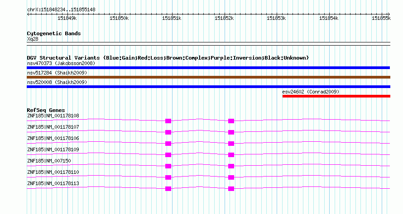Viewport: 403px width, 214px height.
Task: Open the ZNF185|NM_001178106 transcript label
Action: pyautogui.click(x=53, y=139)
